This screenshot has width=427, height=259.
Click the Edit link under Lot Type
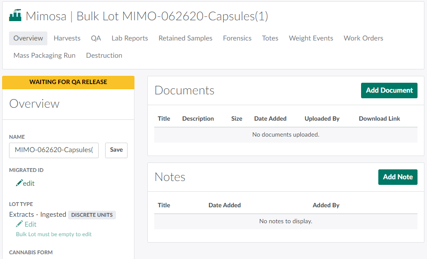pos(31,225)
